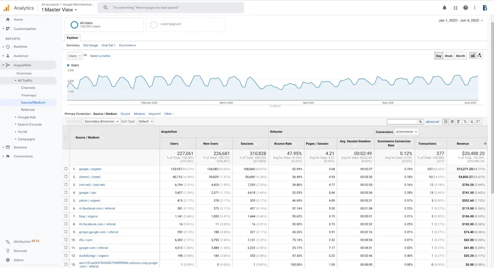Switch to performance bar view icon
The width and height of the screenshot is (494, 268).
pos(459,122)
